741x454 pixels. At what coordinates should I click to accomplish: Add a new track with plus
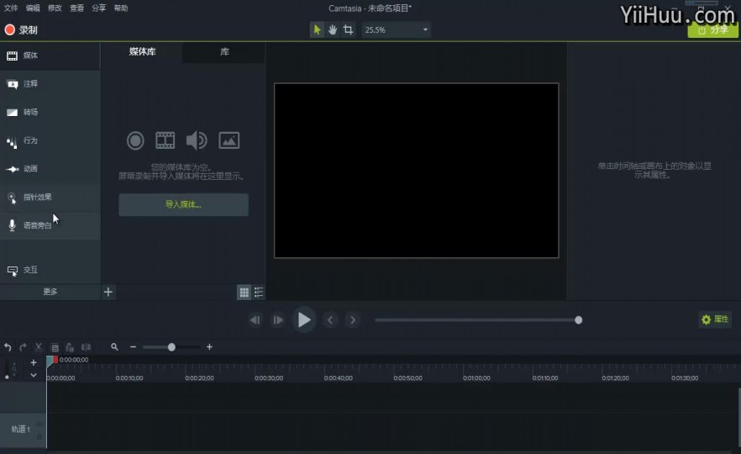tap(34, 362)
